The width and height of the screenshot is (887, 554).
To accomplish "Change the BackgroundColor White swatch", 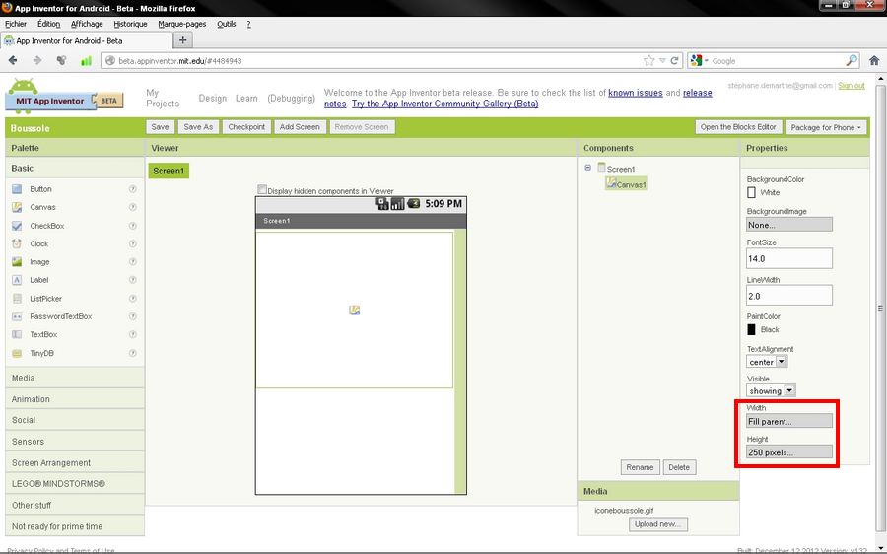I will 751,192.
